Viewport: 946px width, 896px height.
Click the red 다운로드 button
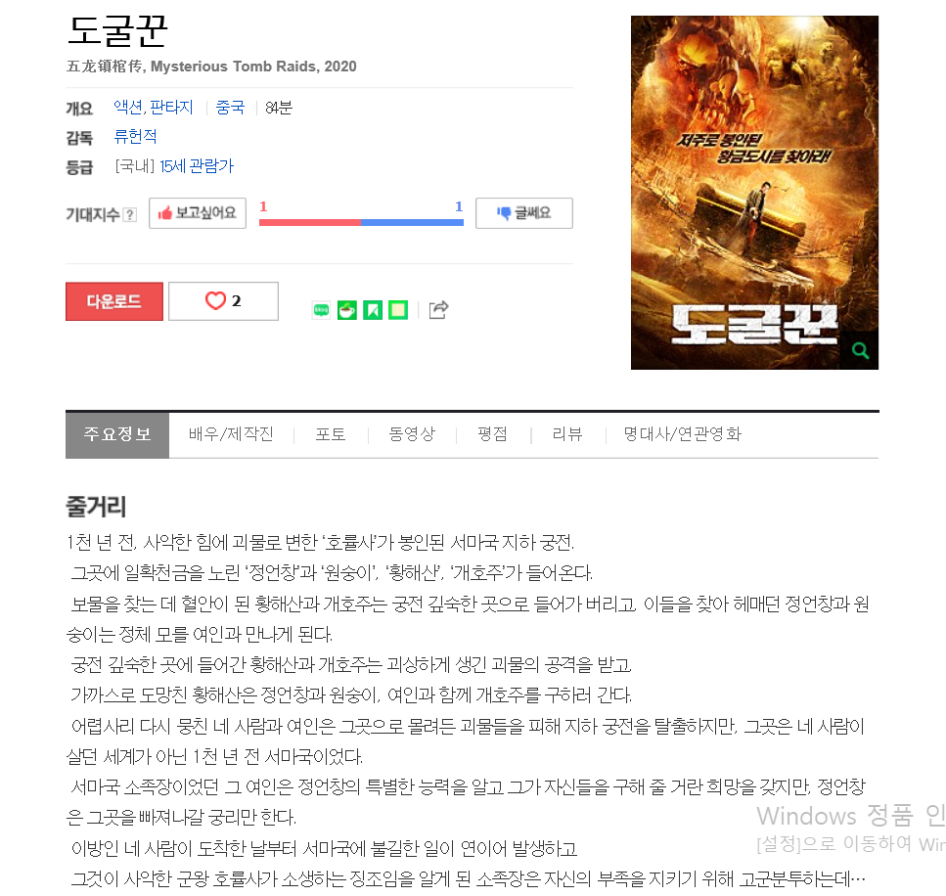point(114,301)
